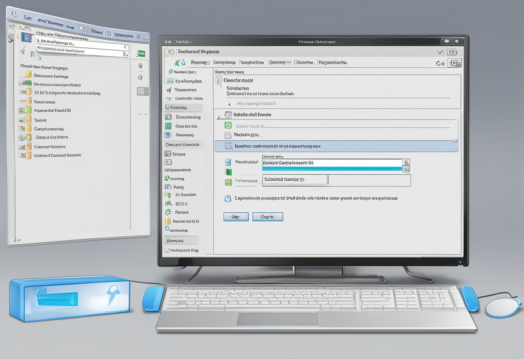This screenshot has width=524, height=359.
Task: Click the green monitor icon in the floating window
Action: click(x=140, y=54)
